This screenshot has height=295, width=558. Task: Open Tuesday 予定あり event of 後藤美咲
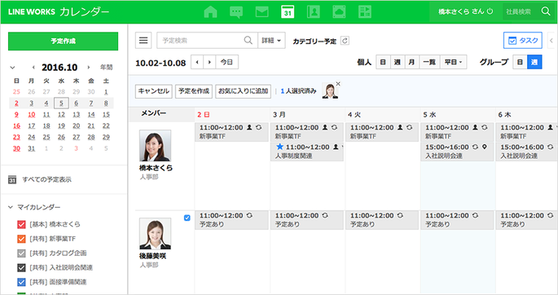(382, 220)
